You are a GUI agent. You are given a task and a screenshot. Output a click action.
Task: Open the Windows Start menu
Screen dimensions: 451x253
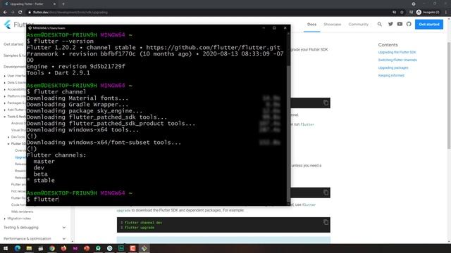[6, 248]
